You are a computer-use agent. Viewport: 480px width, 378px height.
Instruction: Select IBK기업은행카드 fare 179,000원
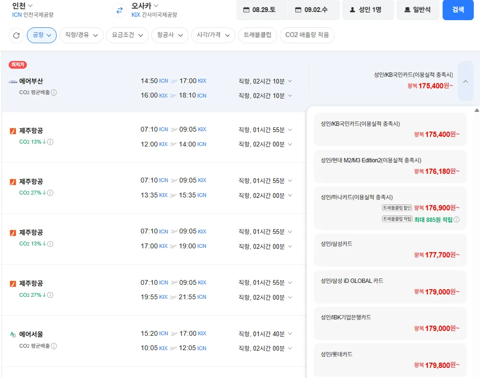pos(390,323)
